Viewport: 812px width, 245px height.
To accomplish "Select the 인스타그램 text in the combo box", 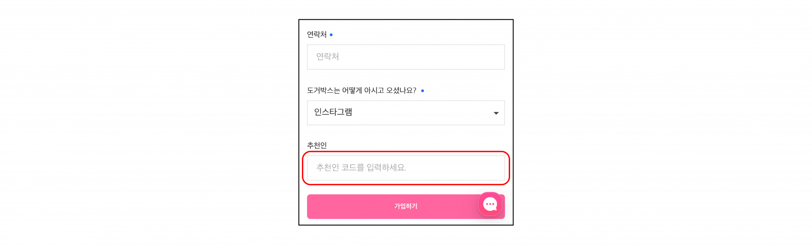I will pos(333,112).
